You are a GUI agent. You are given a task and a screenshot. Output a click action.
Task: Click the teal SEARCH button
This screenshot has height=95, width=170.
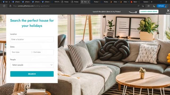pos(32,74)
